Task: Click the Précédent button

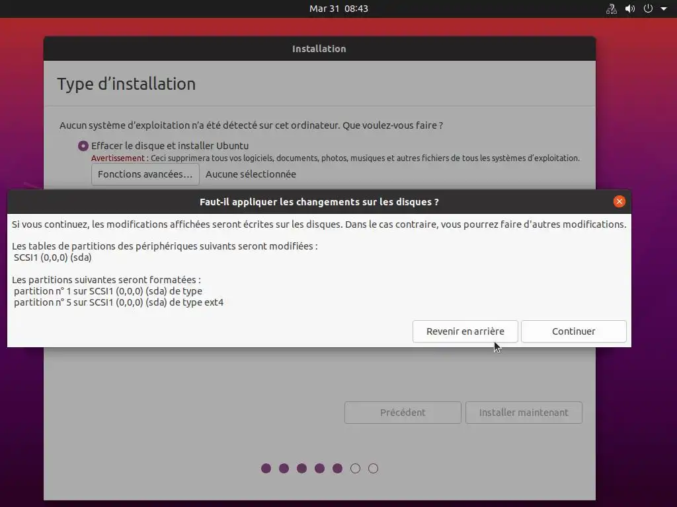Action: 403,413
